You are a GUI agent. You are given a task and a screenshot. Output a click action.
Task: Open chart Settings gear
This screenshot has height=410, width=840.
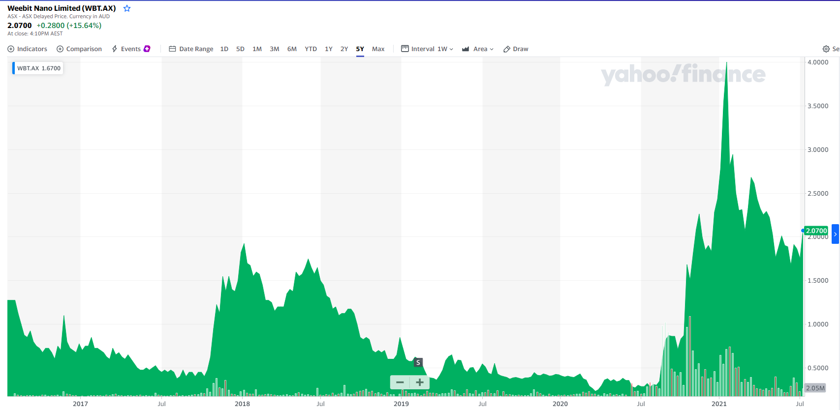coord(826,49)
